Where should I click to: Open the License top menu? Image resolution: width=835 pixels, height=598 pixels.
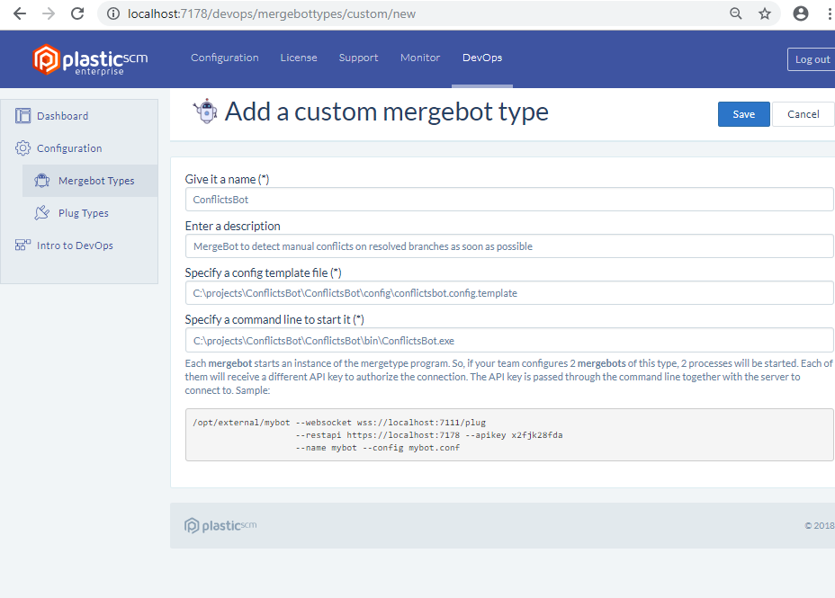click(x=299, y=58)
